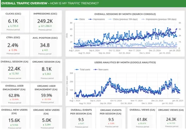
Task: Click the 300 label on the users chart axis
Action: pyautogui.click(x=71, y=73)
